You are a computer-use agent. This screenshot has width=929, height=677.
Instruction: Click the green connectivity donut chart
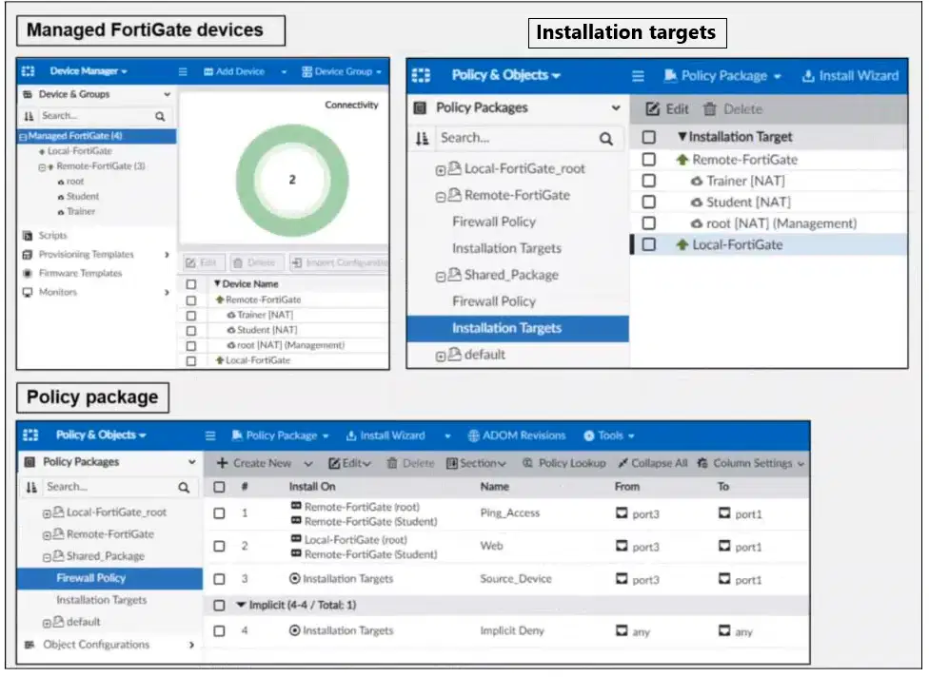tap(292, 181)
